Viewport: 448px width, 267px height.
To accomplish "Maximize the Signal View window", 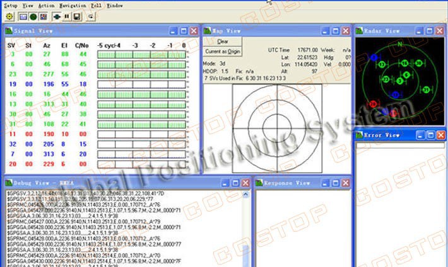I will tap(183, 30).
